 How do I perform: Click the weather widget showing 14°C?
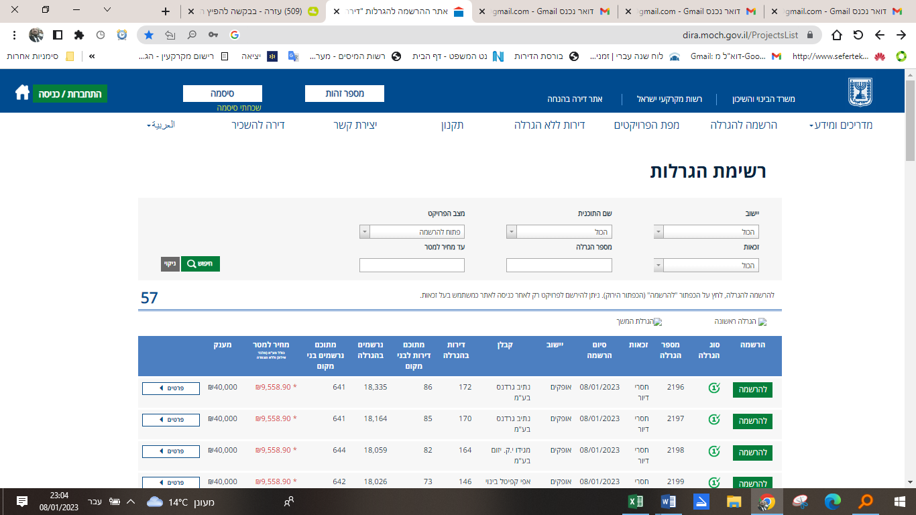180,502
